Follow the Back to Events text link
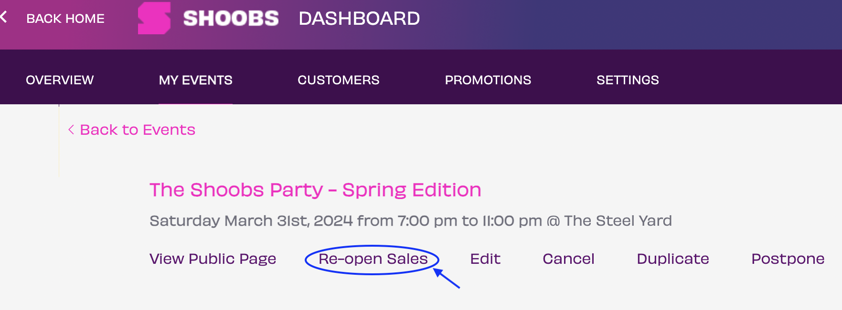The image size is (842, 310). point(138,130)
